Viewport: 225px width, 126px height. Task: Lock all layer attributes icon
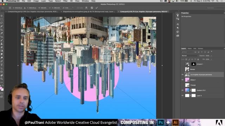click(x=198, y=59)
